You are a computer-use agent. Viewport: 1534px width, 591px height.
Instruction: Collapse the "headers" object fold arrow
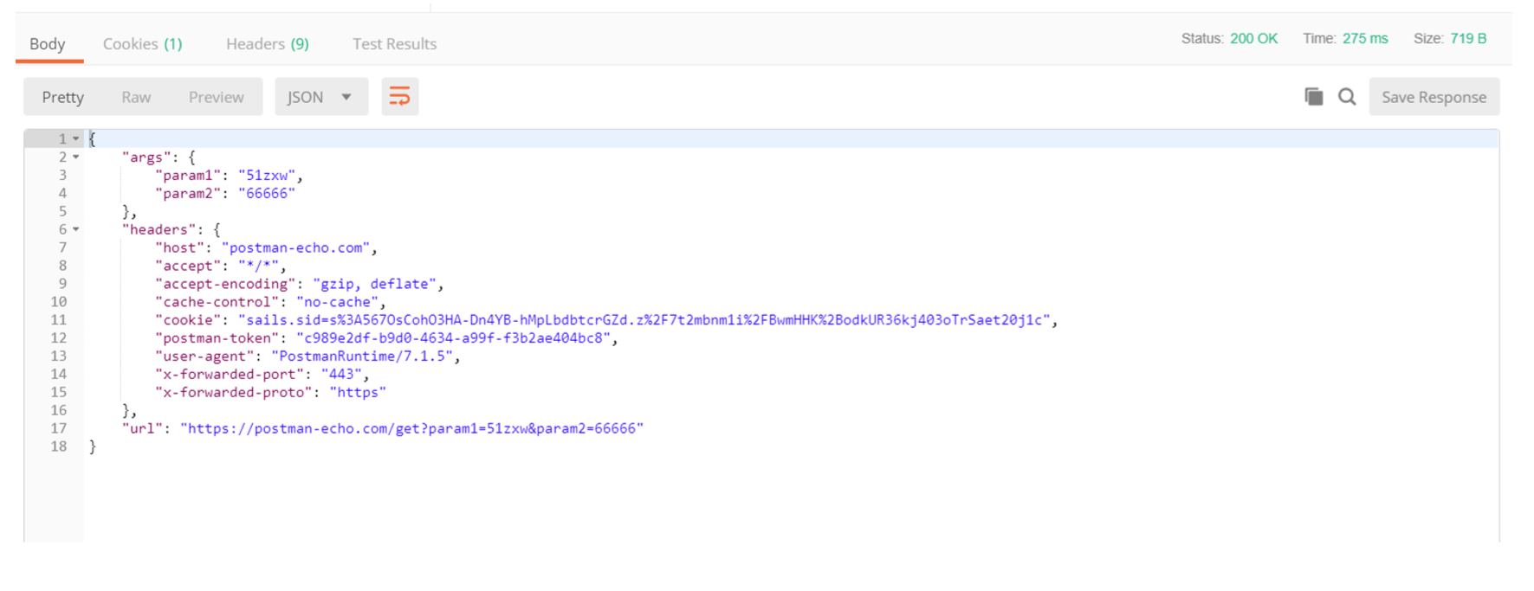[76, 229]
